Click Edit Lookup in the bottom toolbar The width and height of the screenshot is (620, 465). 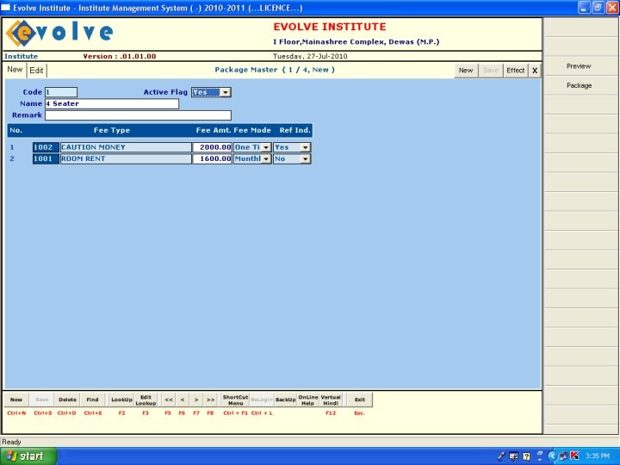click(146, 400)
